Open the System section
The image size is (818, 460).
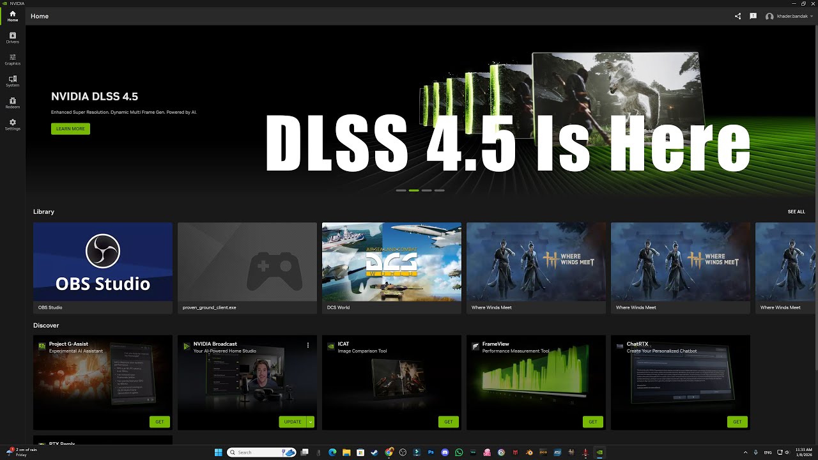point(13,81)
